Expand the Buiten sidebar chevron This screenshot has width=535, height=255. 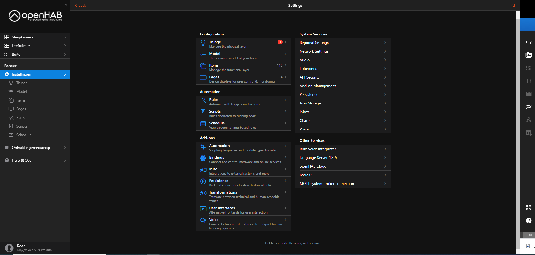pos(65,54)
